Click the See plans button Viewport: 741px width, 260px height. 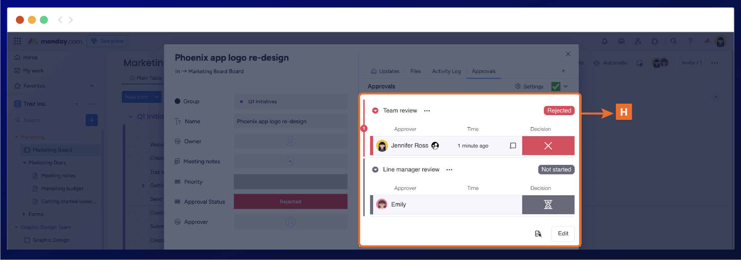click(x=107, y=41)
